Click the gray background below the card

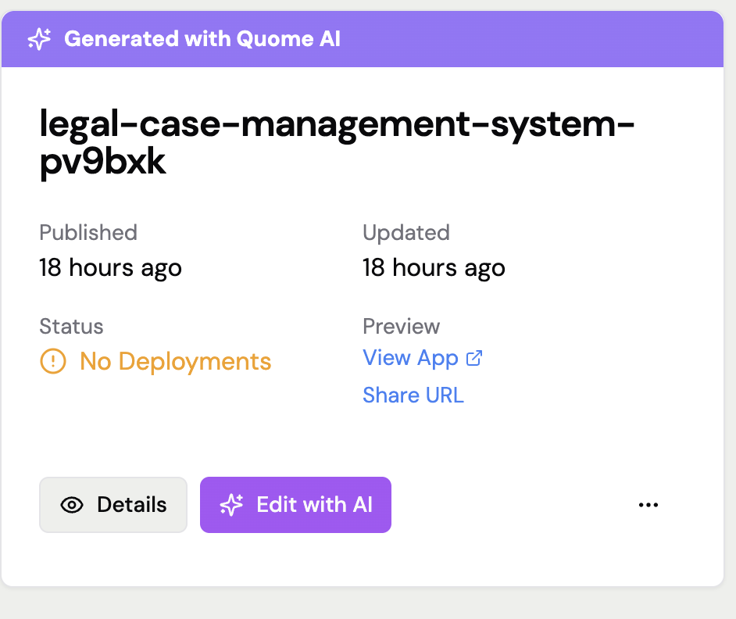tap(367, 603)
